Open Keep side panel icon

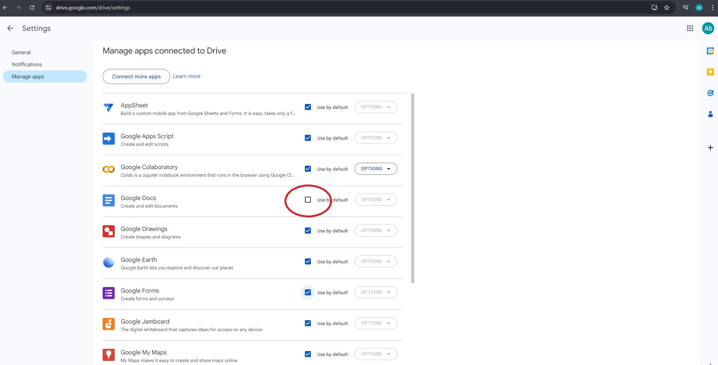710,72
